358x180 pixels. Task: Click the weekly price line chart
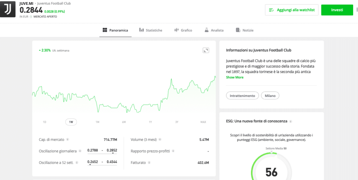pyautogui.click(x=124, y=95)
